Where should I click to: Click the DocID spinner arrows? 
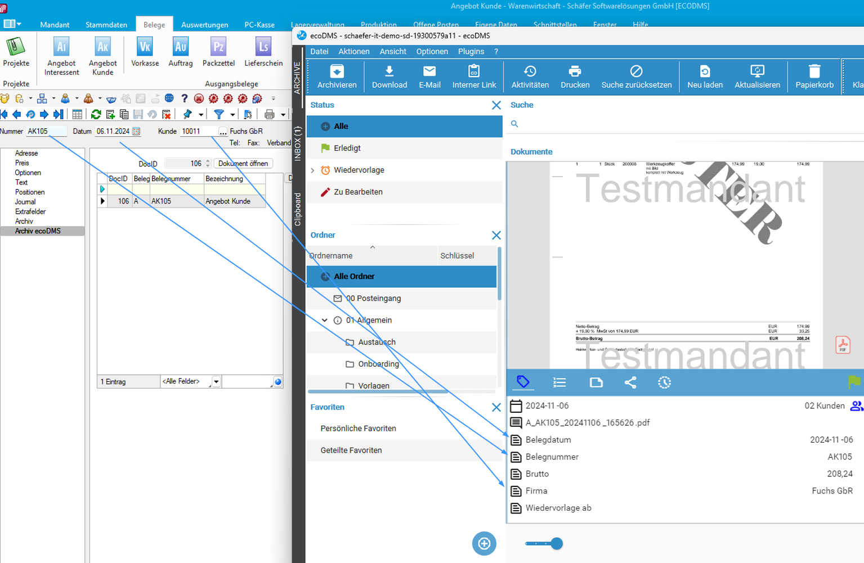[x=208, y=163]
